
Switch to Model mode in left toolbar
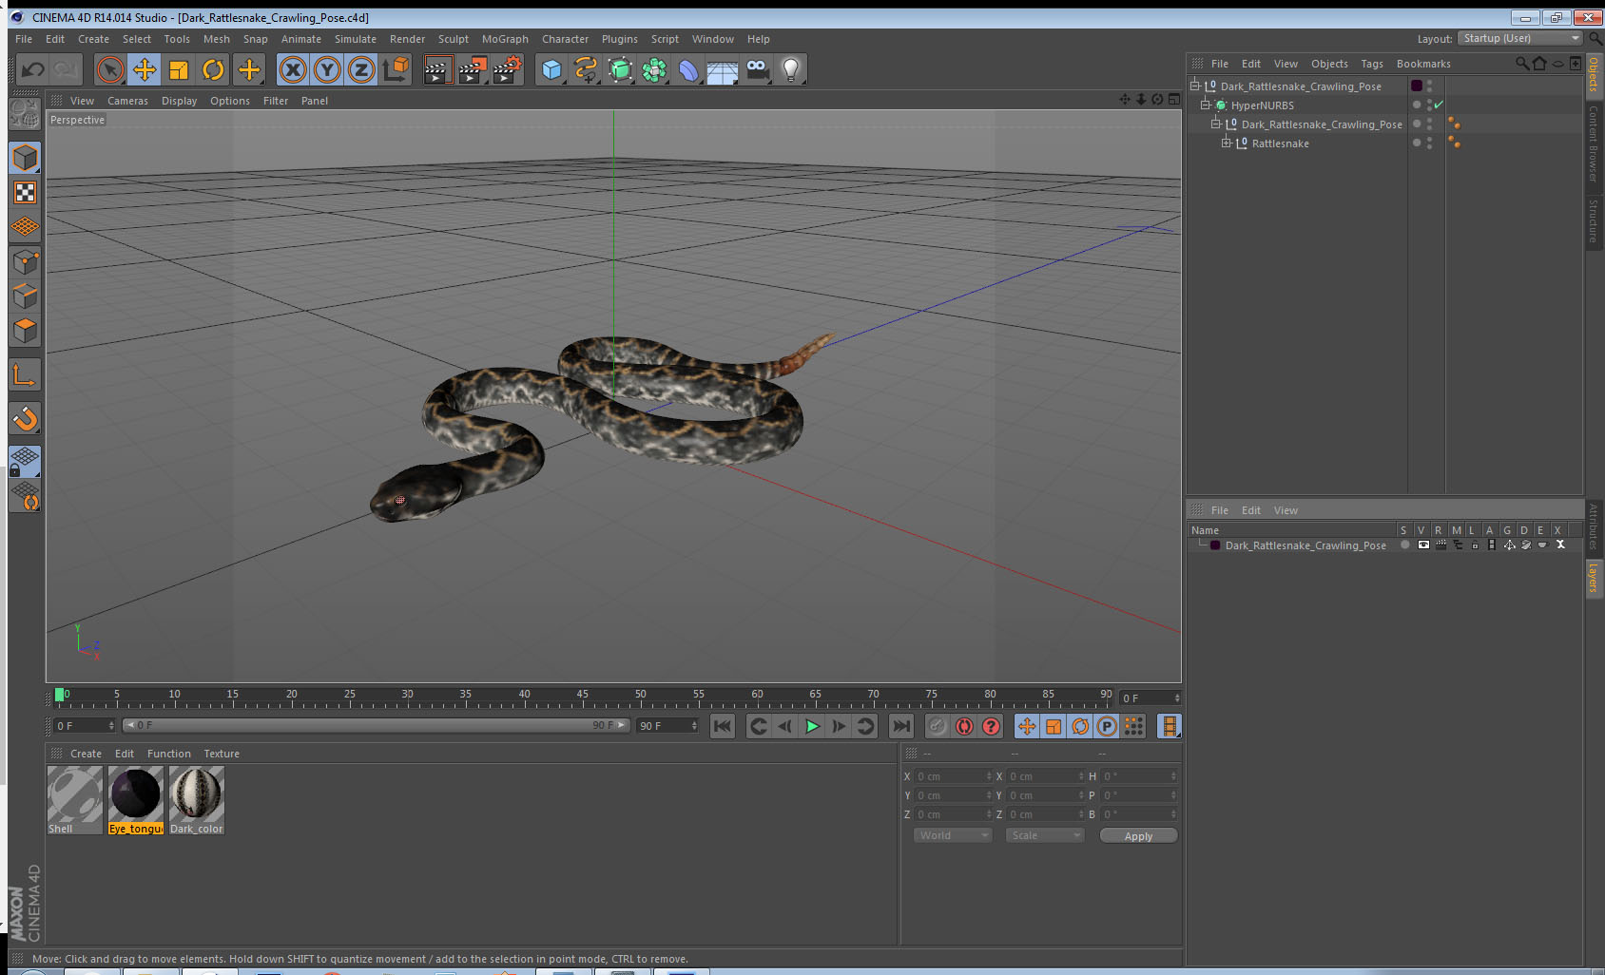[26, 158]
